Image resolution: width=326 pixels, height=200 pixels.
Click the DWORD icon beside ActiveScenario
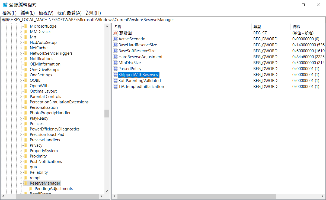point(116,39)
